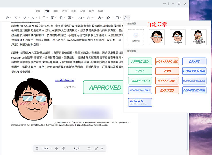This screenshot has height=155, width=212.
Task: Select the pencil drawing tool
Action: pyautogui.click(x=99, y=18)
